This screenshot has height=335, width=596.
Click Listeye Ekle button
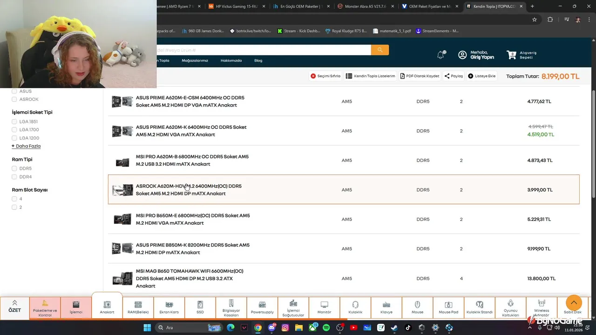point(482,76)
